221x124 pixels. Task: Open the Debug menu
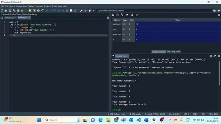point(31,6)
